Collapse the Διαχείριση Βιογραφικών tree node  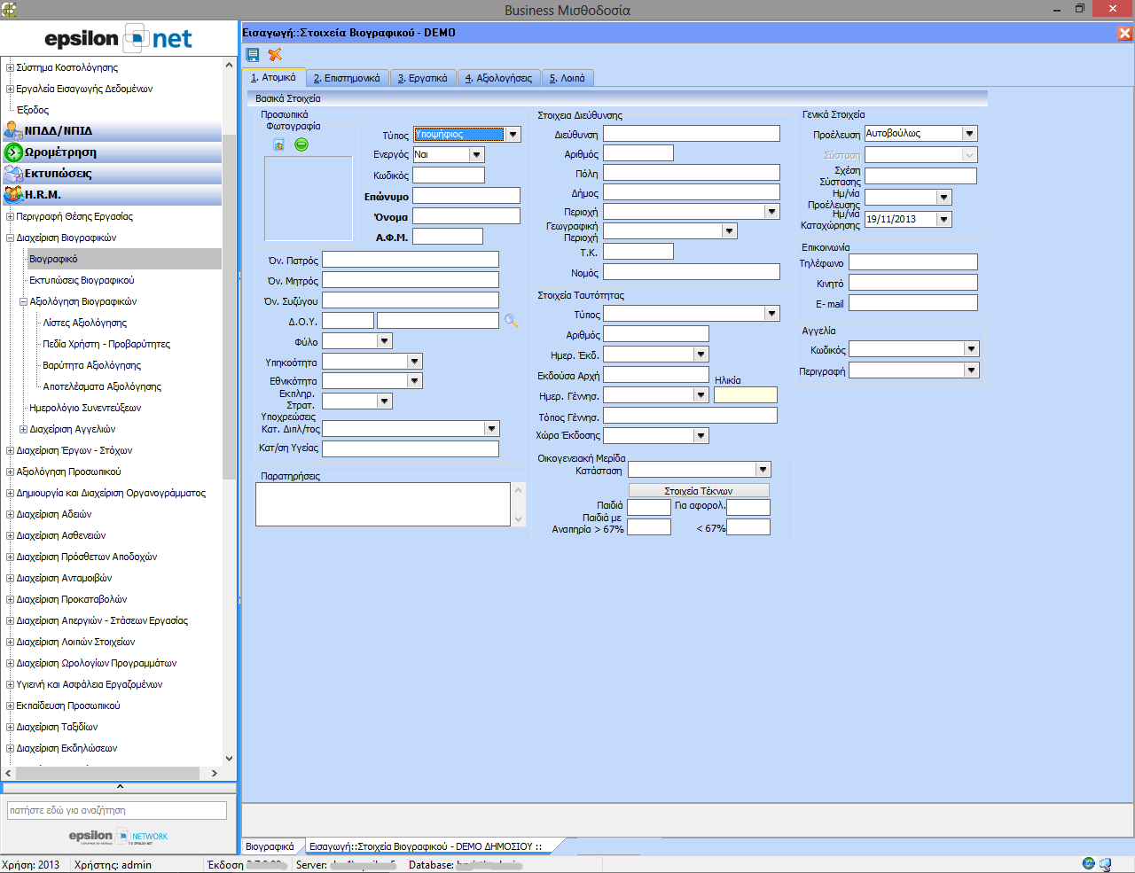pos(10,238)
